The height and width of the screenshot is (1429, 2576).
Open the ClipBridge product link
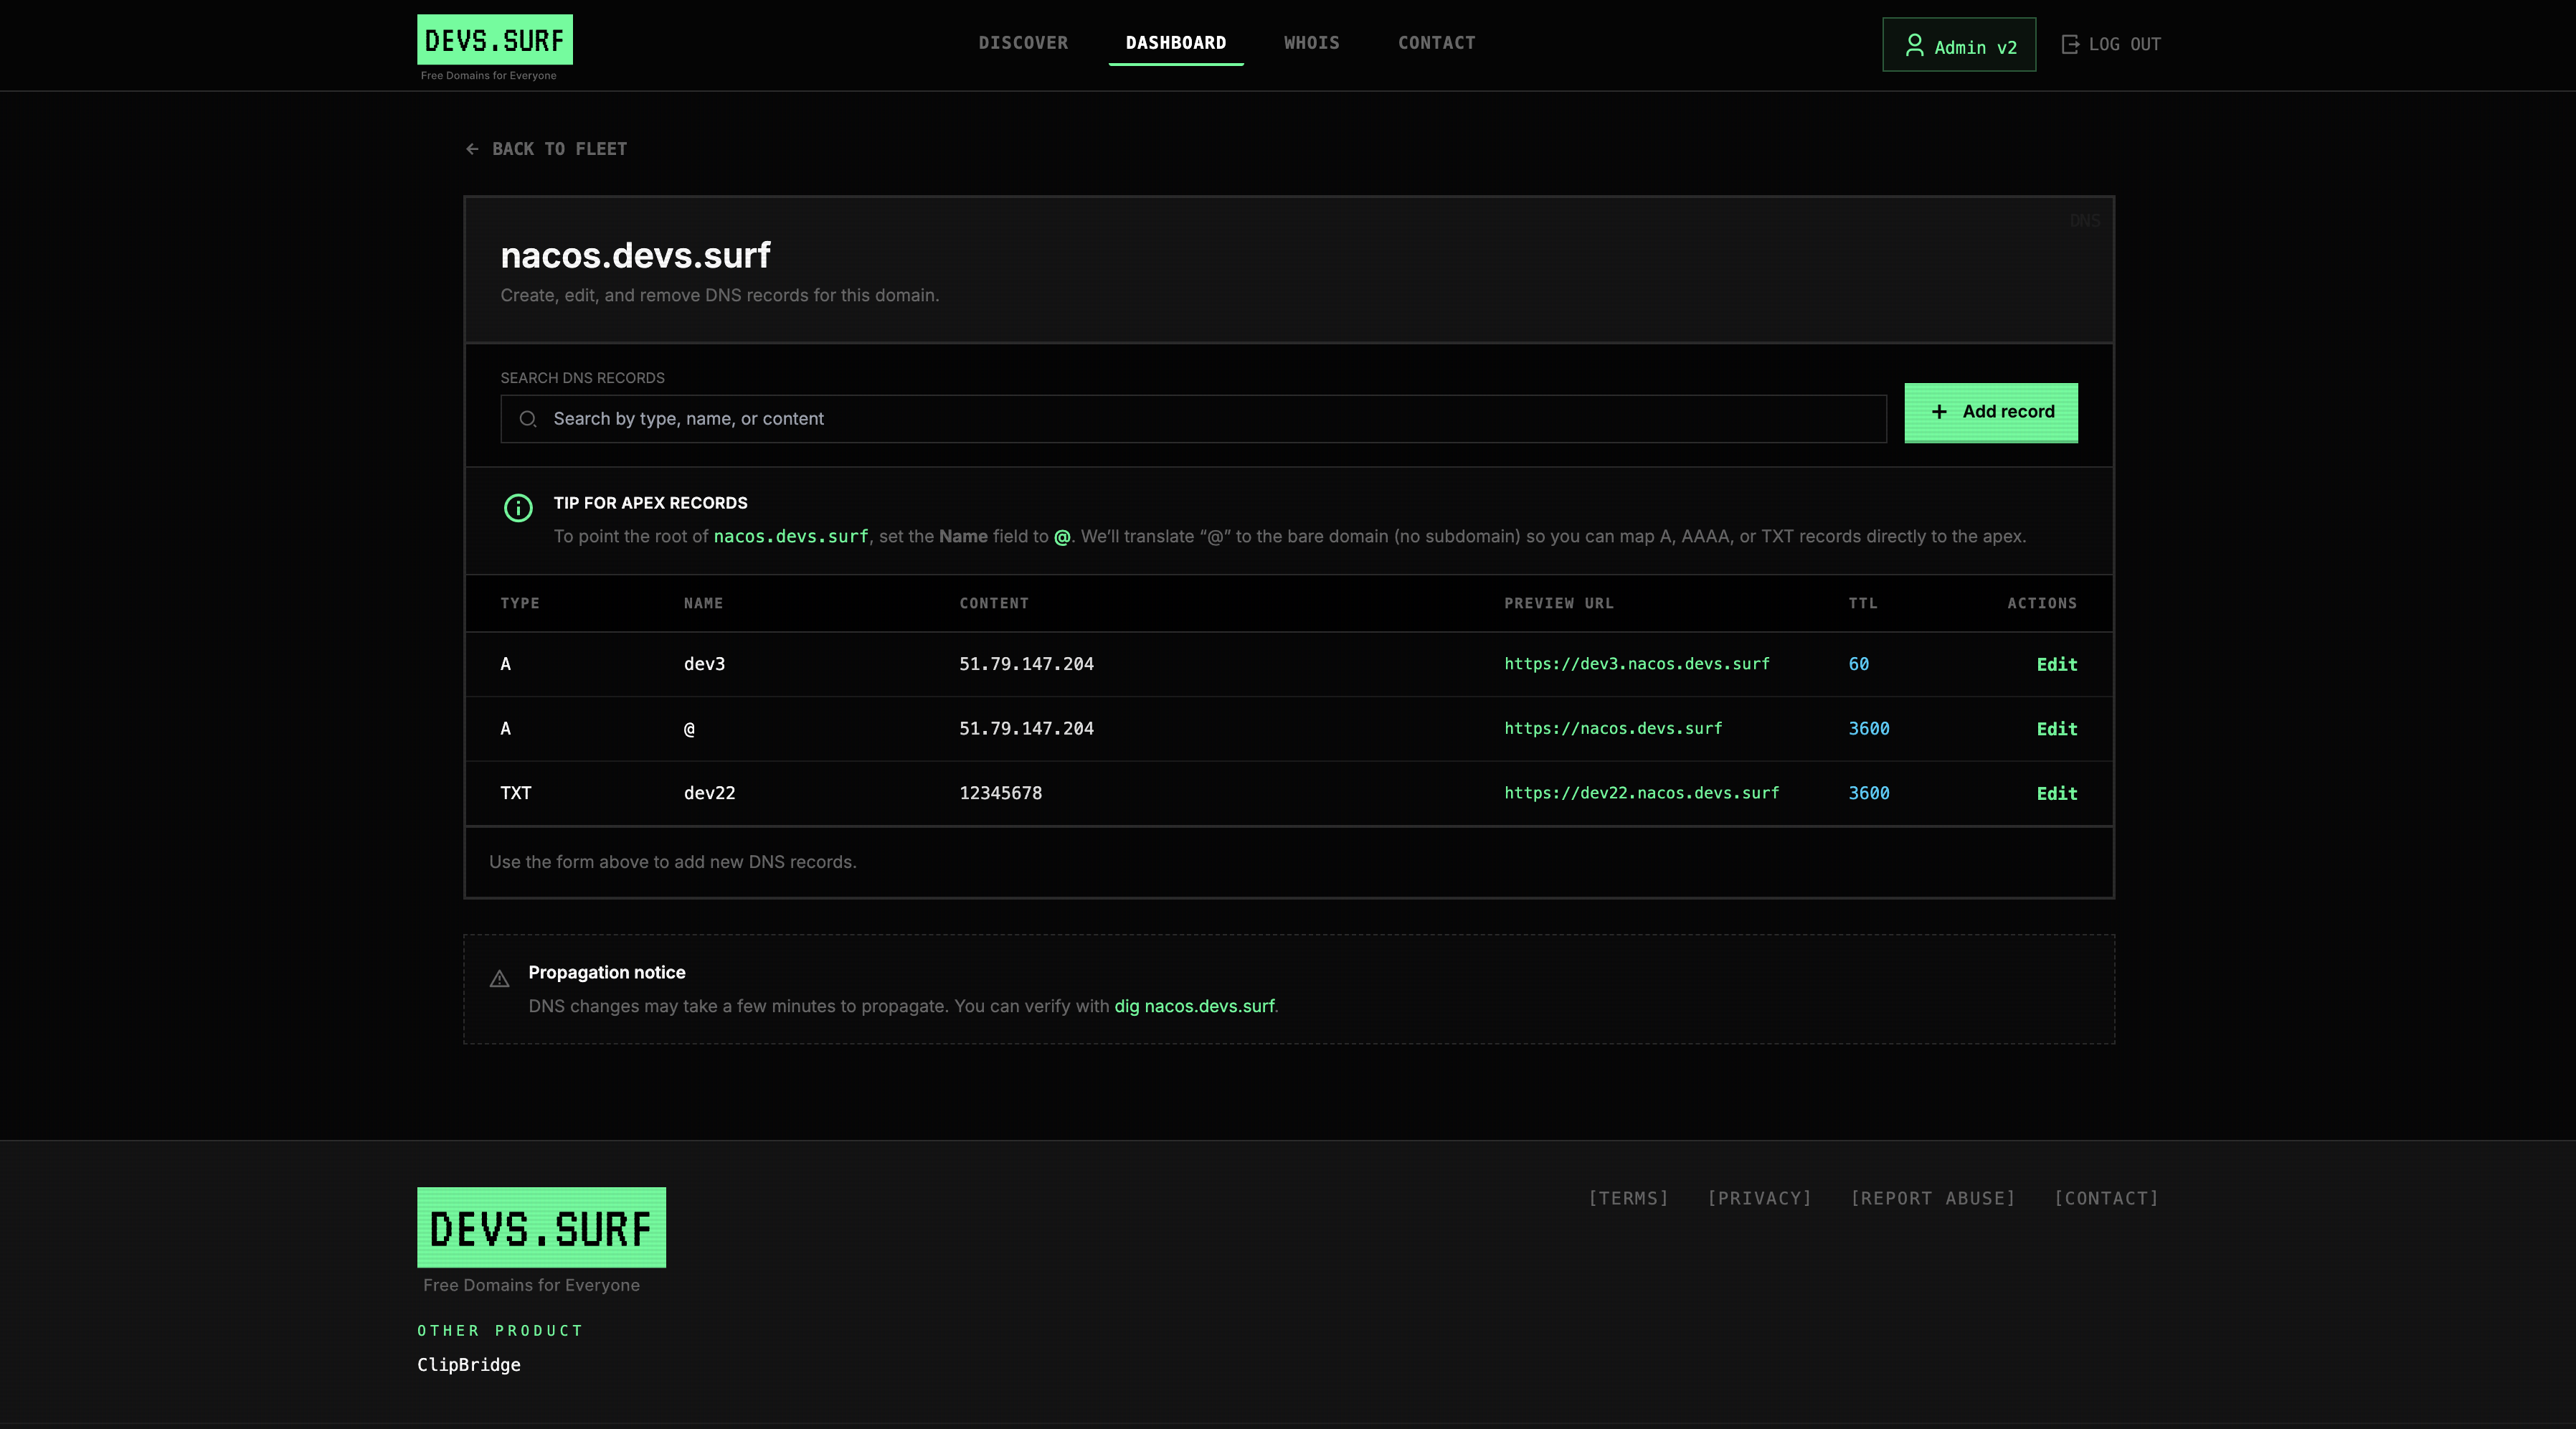pos(468,1365)
